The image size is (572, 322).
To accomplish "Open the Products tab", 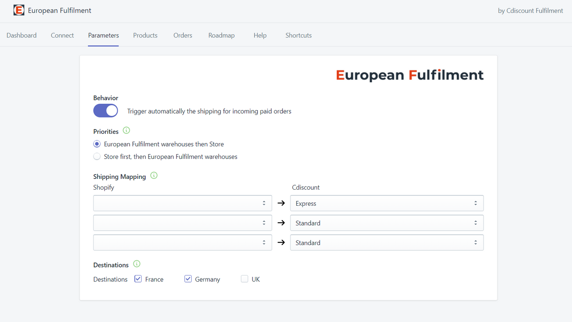I will coord(145,35).
